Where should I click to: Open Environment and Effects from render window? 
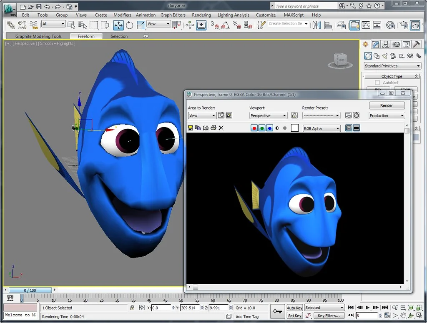click(356, 115)
